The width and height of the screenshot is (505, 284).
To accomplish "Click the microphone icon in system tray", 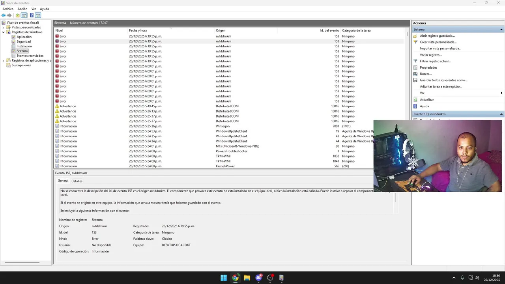I will point(462,278).
